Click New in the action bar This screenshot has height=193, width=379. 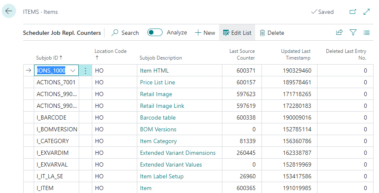205,33
